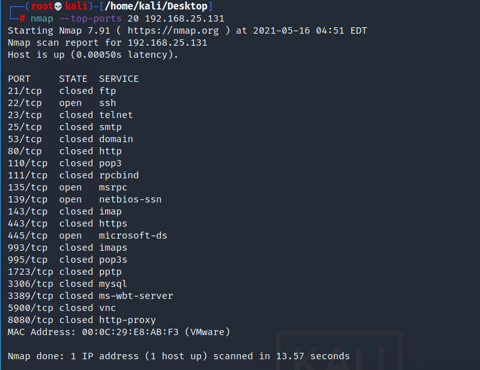Click the ms-wbt-server service name
Screen dimensions: 480x370
[x=136, y=296]
